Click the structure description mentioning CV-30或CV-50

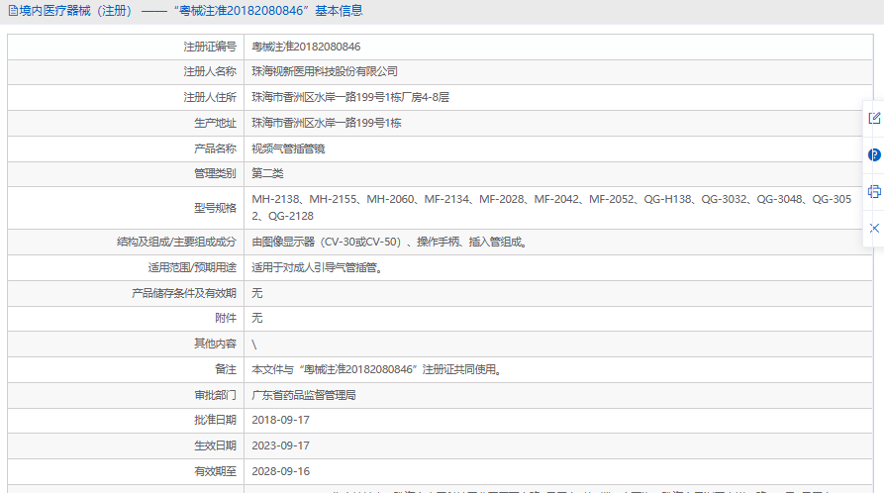(390, 242)
